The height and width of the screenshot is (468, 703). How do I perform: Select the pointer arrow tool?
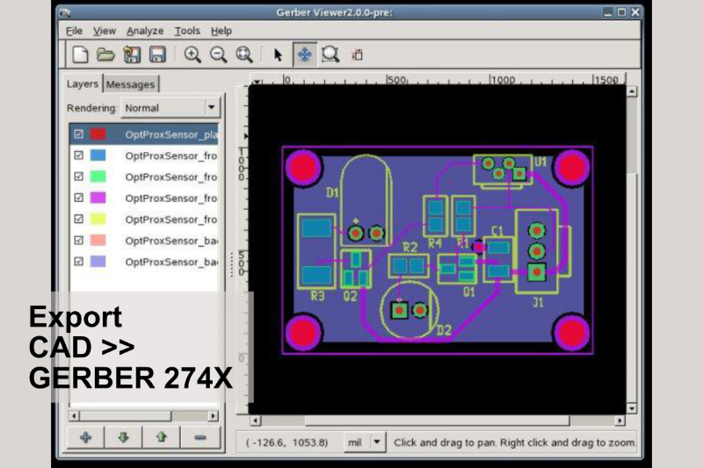(x=278, y=54)
